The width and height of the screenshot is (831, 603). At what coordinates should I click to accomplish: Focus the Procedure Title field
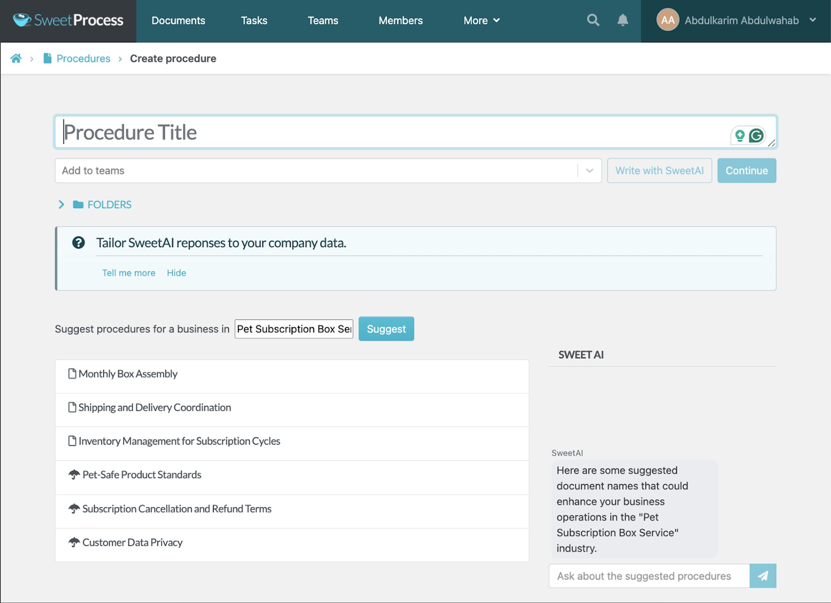415,132
